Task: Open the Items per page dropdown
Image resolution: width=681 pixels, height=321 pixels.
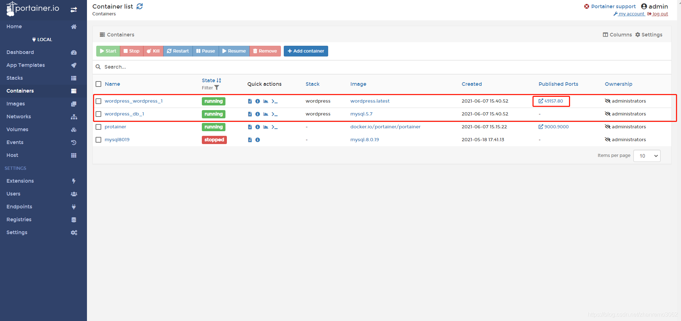Action: (647, 156)
